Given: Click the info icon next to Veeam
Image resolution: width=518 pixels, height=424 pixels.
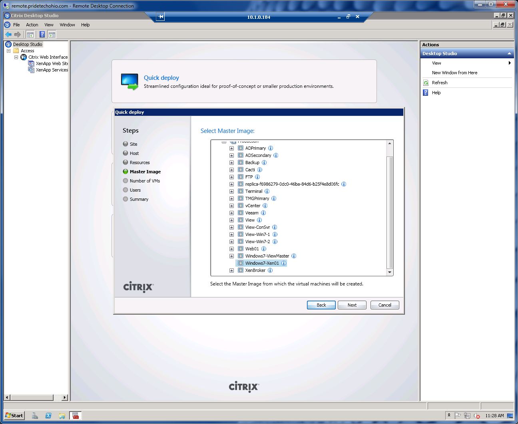Looking at the screenshot, I should click(x=263, y=213).
